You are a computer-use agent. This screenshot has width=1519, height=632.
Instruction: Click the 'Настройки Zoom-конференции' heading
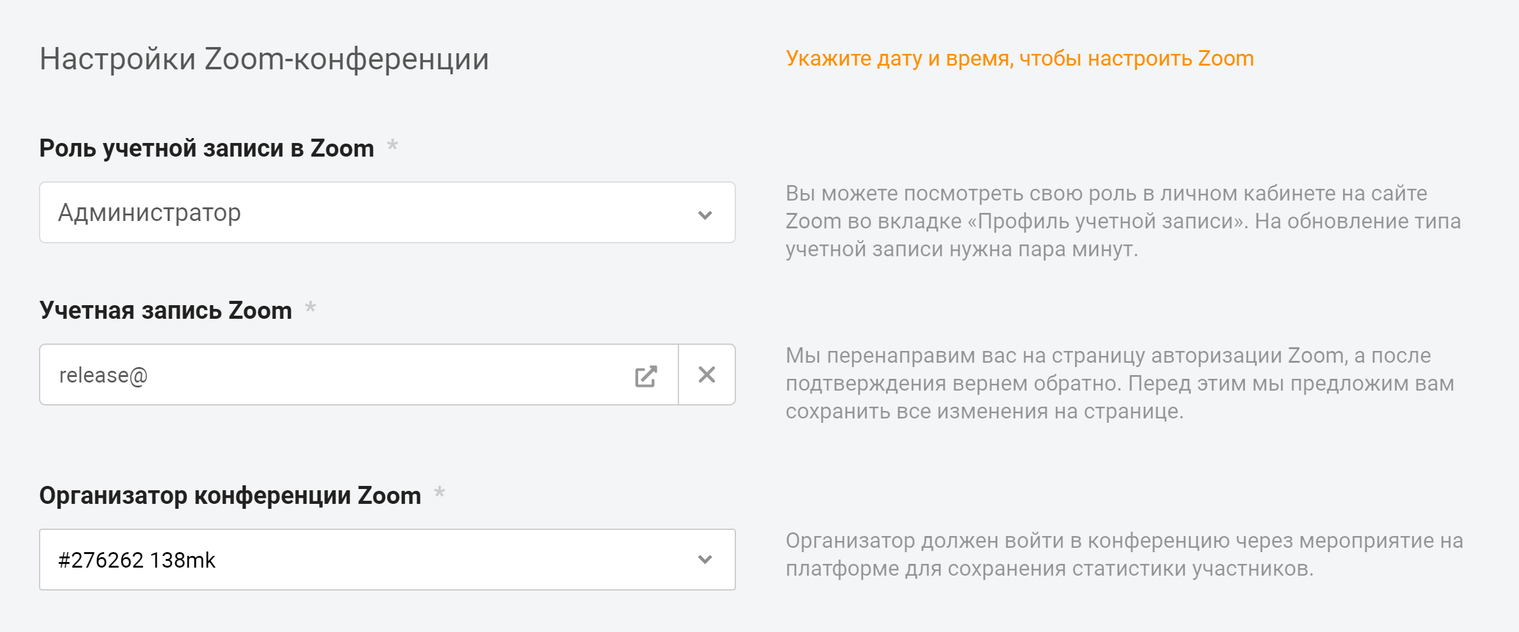264,59
